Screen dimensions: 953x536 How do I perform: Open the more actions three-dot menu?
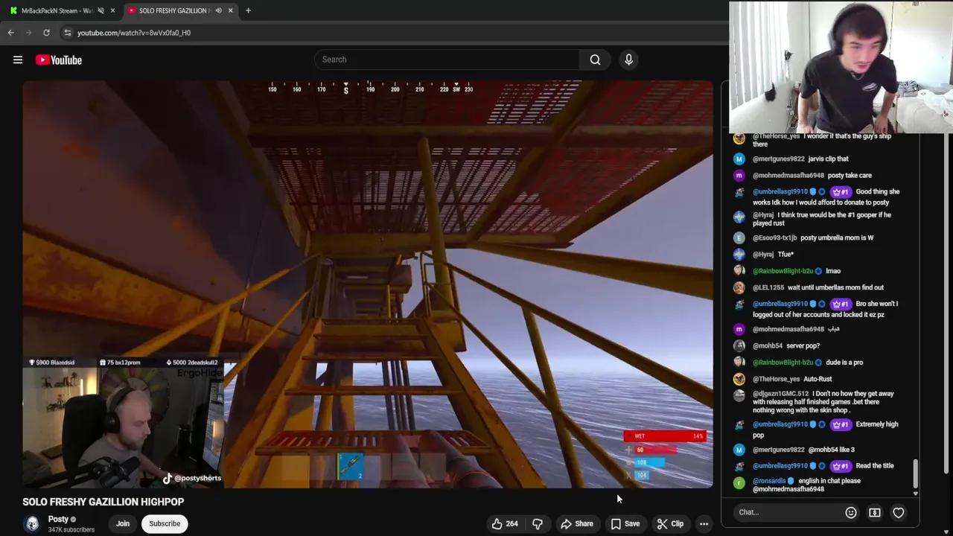coord(704,523)
